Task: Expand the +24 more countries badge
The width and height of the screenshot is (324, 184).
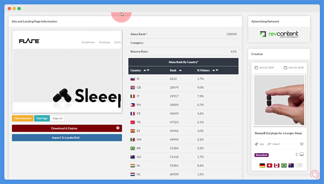Action: coord(299,165)
